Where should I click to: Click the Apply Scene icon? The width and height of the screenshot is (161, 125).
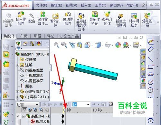(126, 45)
